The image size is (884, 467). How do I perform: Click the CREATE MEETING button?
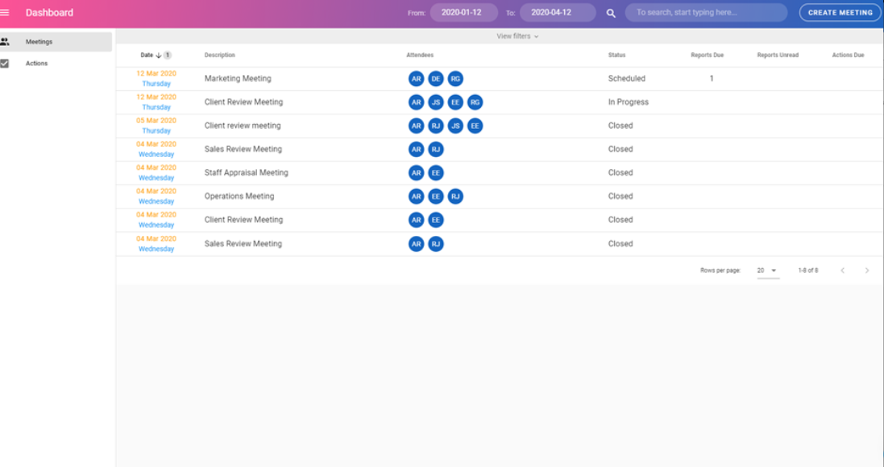click(x=840, y=12)
